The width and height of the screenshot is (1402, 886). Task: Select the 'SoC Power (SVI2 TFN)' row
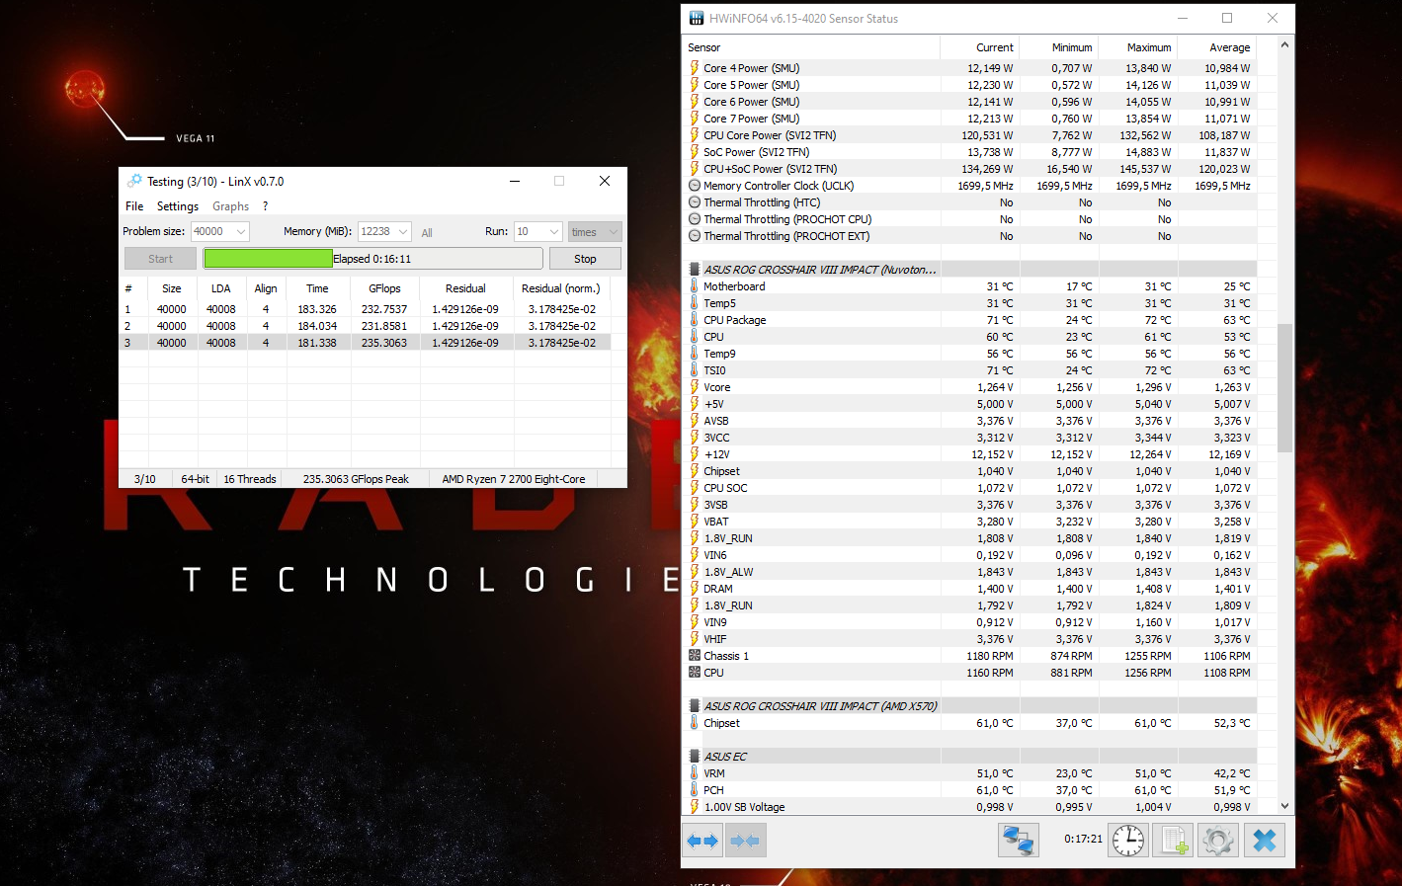pos(970,152)
